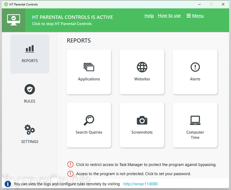This screenshot has height=190, width=231.
Task: Open the Screenshots report label
Action: pyautogui.click(x=142, y=132)
